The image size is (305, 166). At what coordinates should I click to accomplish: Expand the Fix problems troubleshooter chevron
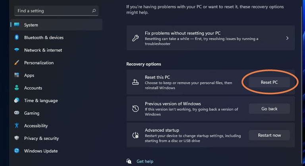pyautogui.click(x=287, y=38)
